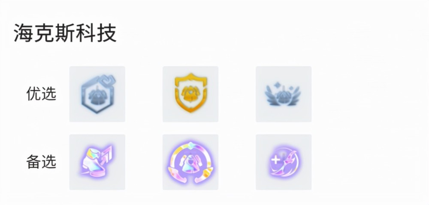The image size is (429, 205).
Task: Tap the purple glowing shoe augment
Action: click(97, 162)
